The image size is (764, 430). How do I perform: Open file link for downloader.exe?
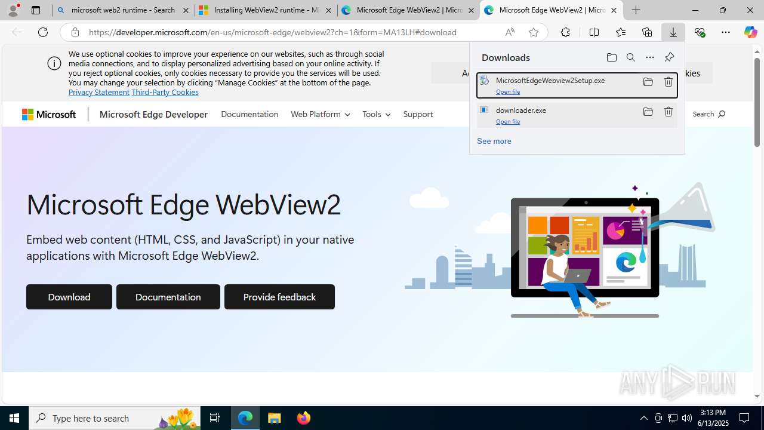point(508,122)
